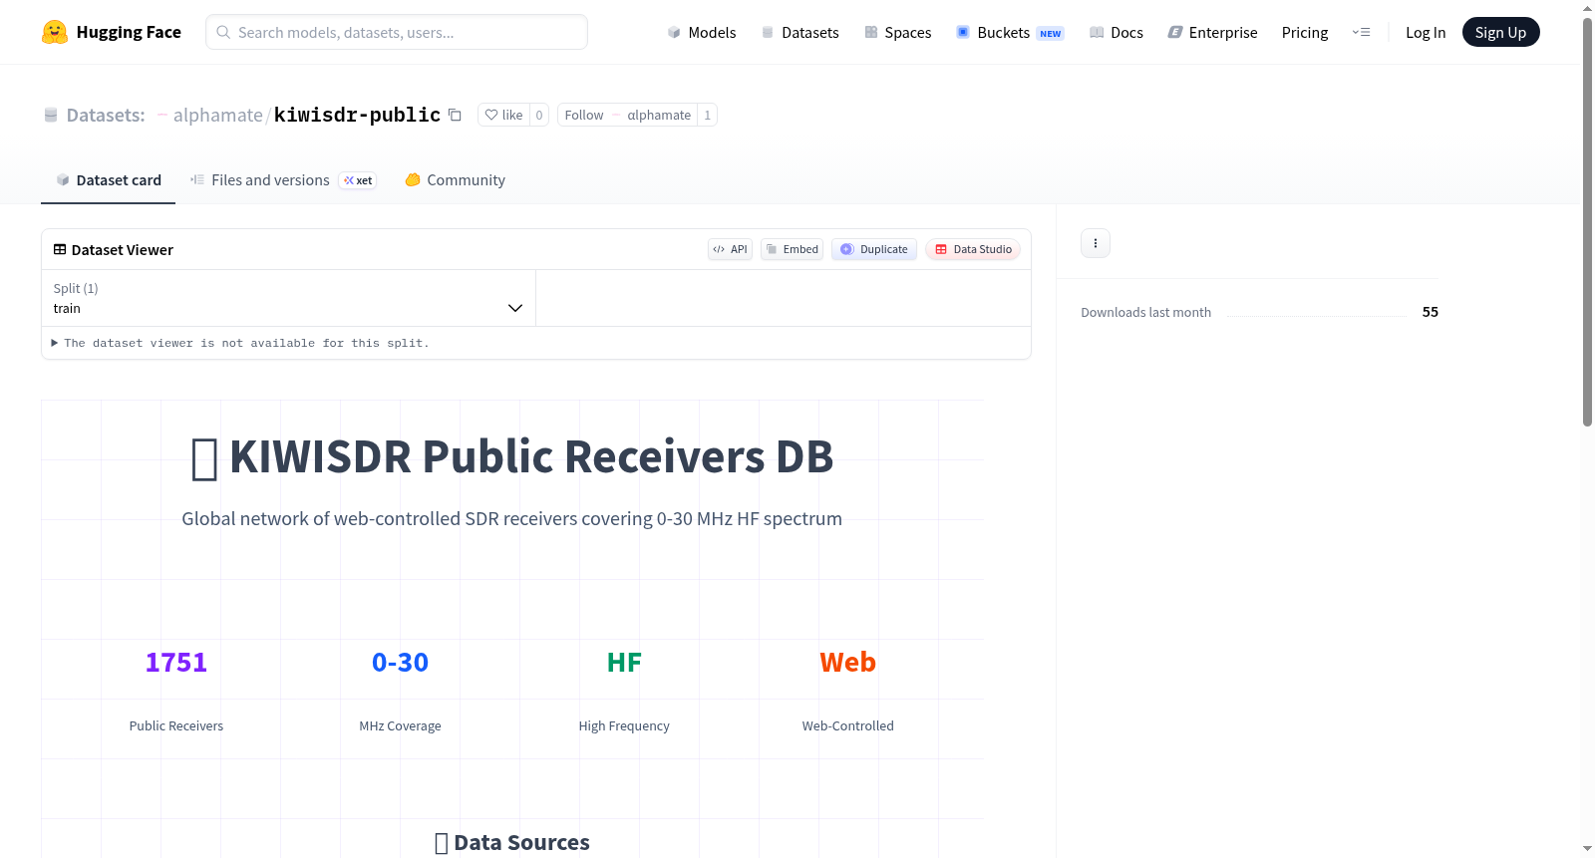Open the three-dot options menu in sidebar

1096,243
